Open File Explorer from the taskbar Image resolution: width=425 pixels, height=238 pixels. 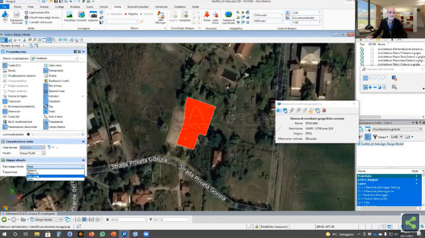coord(37,234)
